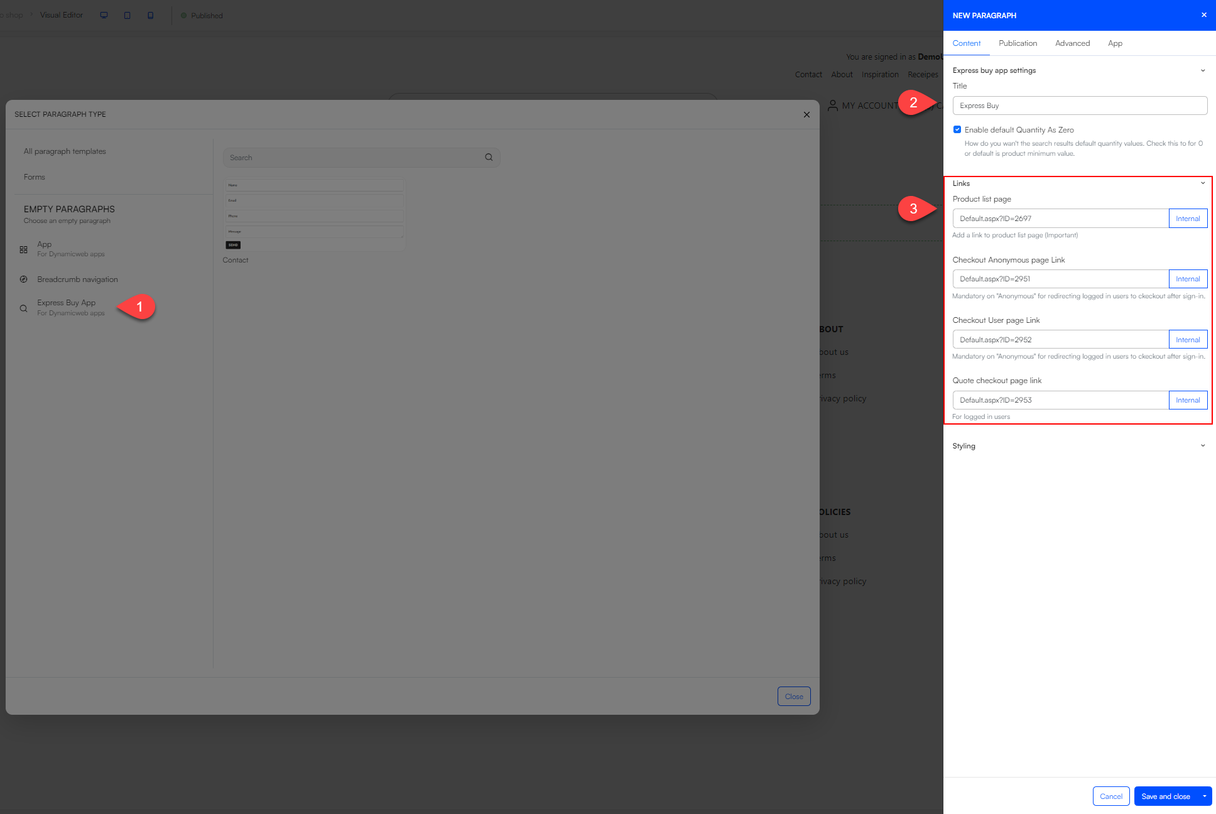Click About link in page header
1216x814 pixels.
tap(842, 75)
